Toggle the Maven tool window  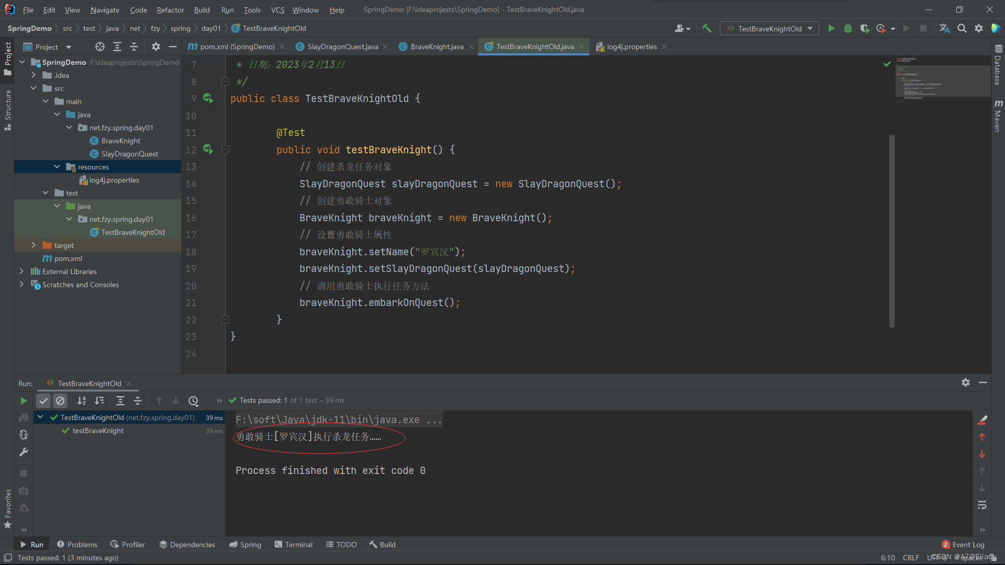click(x=998, y=116)
